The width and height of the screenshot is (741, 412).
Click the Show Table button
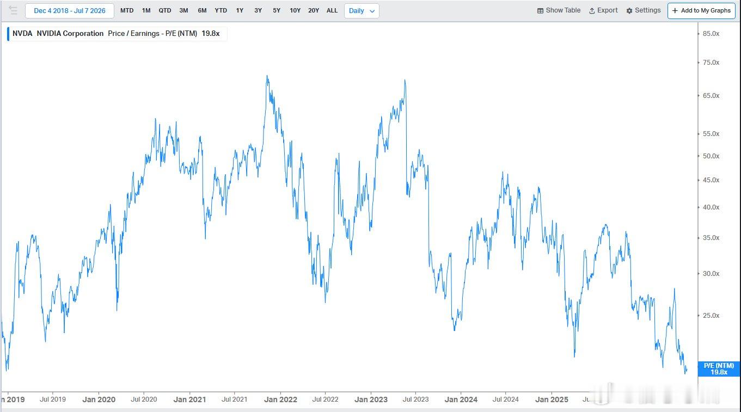click(x=559, y=10)
